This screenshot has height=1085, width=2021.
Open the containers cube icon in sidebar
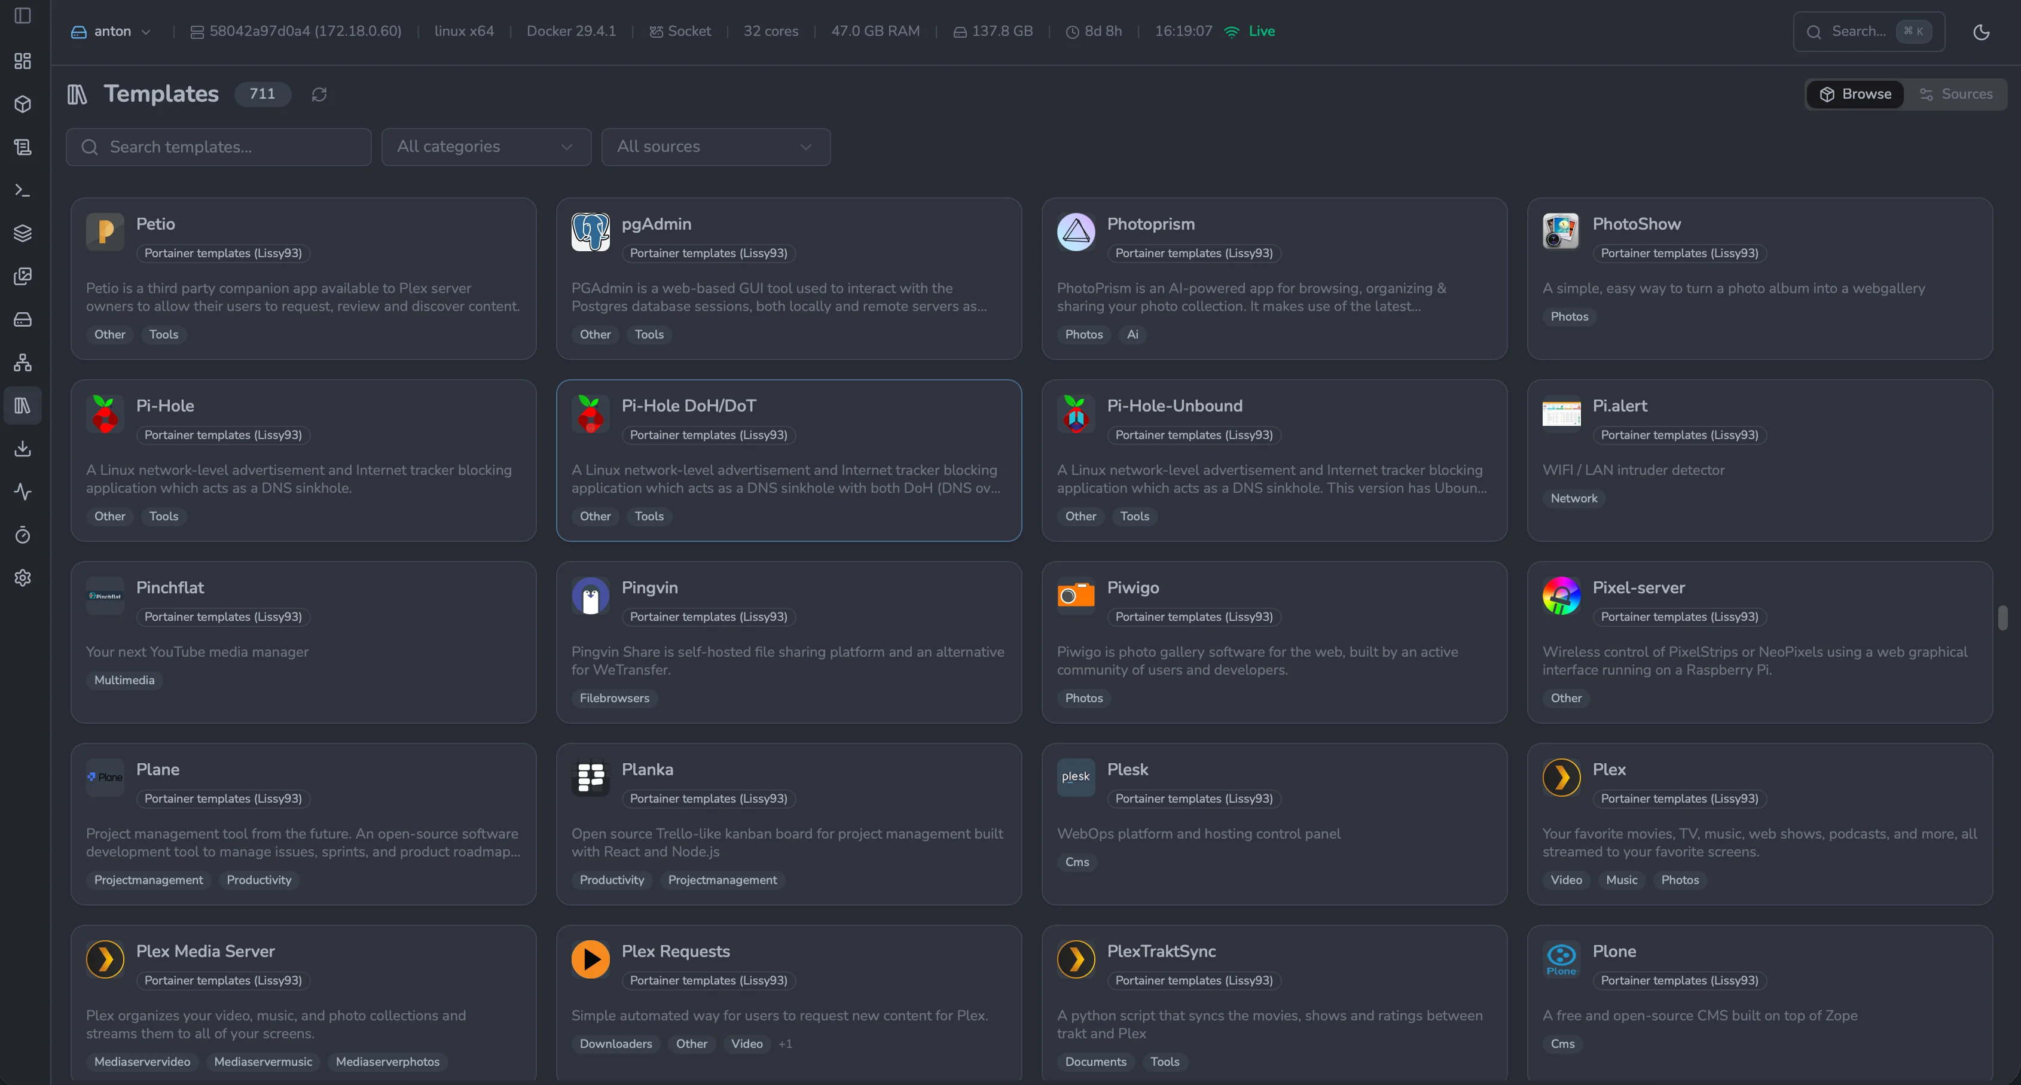(23, 104)
